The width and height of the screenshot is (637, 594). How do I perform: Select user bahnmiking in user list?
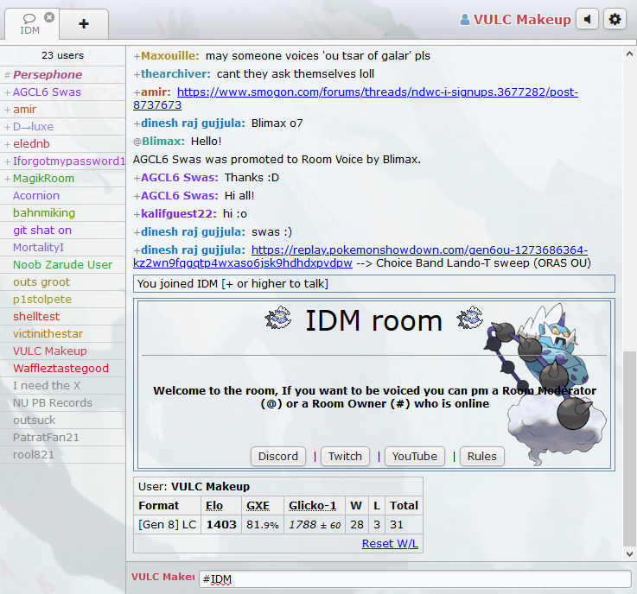(x=62, y=212)
